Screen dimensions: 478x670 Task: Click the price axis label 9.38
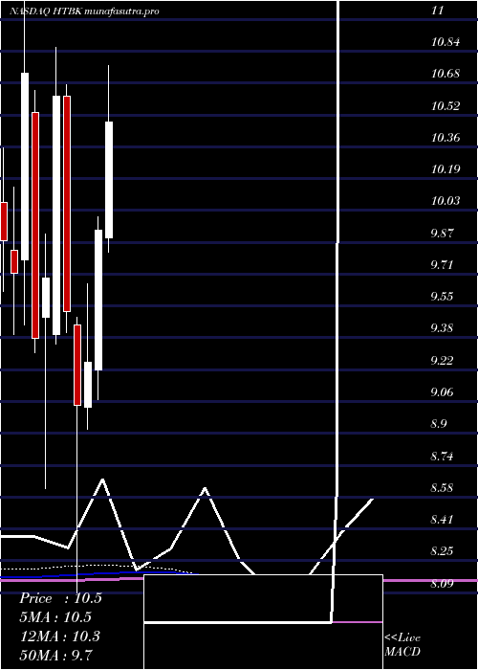coord(442,328)
